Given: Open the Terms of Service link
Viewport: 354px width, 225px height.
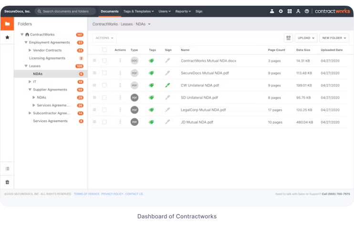Looking at the screenshot, I should click(86, 194).
